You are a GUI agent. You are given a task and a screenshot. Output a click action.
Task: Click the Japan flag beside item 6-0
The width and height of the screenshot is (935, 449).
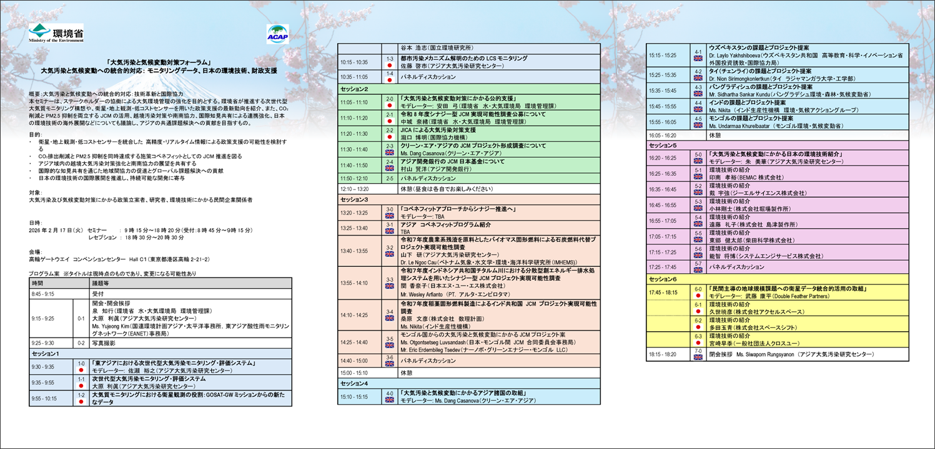tap(698, 295)
